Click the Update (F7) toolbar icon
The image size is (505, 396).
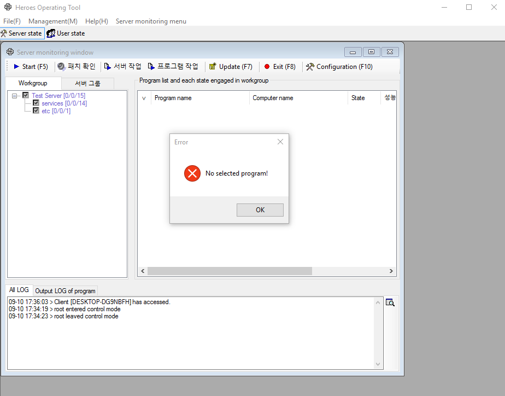click(x=213, y=67)
